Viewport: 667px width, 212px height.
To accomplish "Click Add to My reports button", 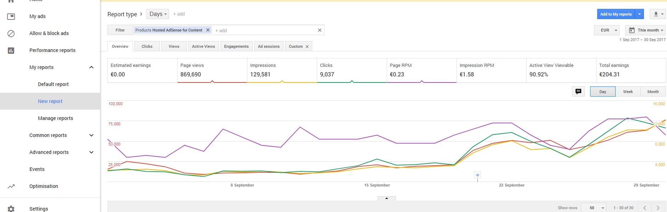I will pos(616,14).
